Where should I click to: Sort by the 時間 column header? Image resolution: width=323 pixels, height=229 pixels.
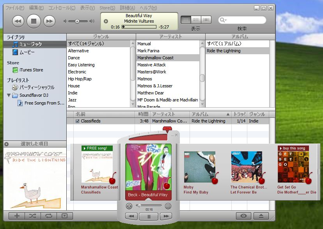(143, 114)
